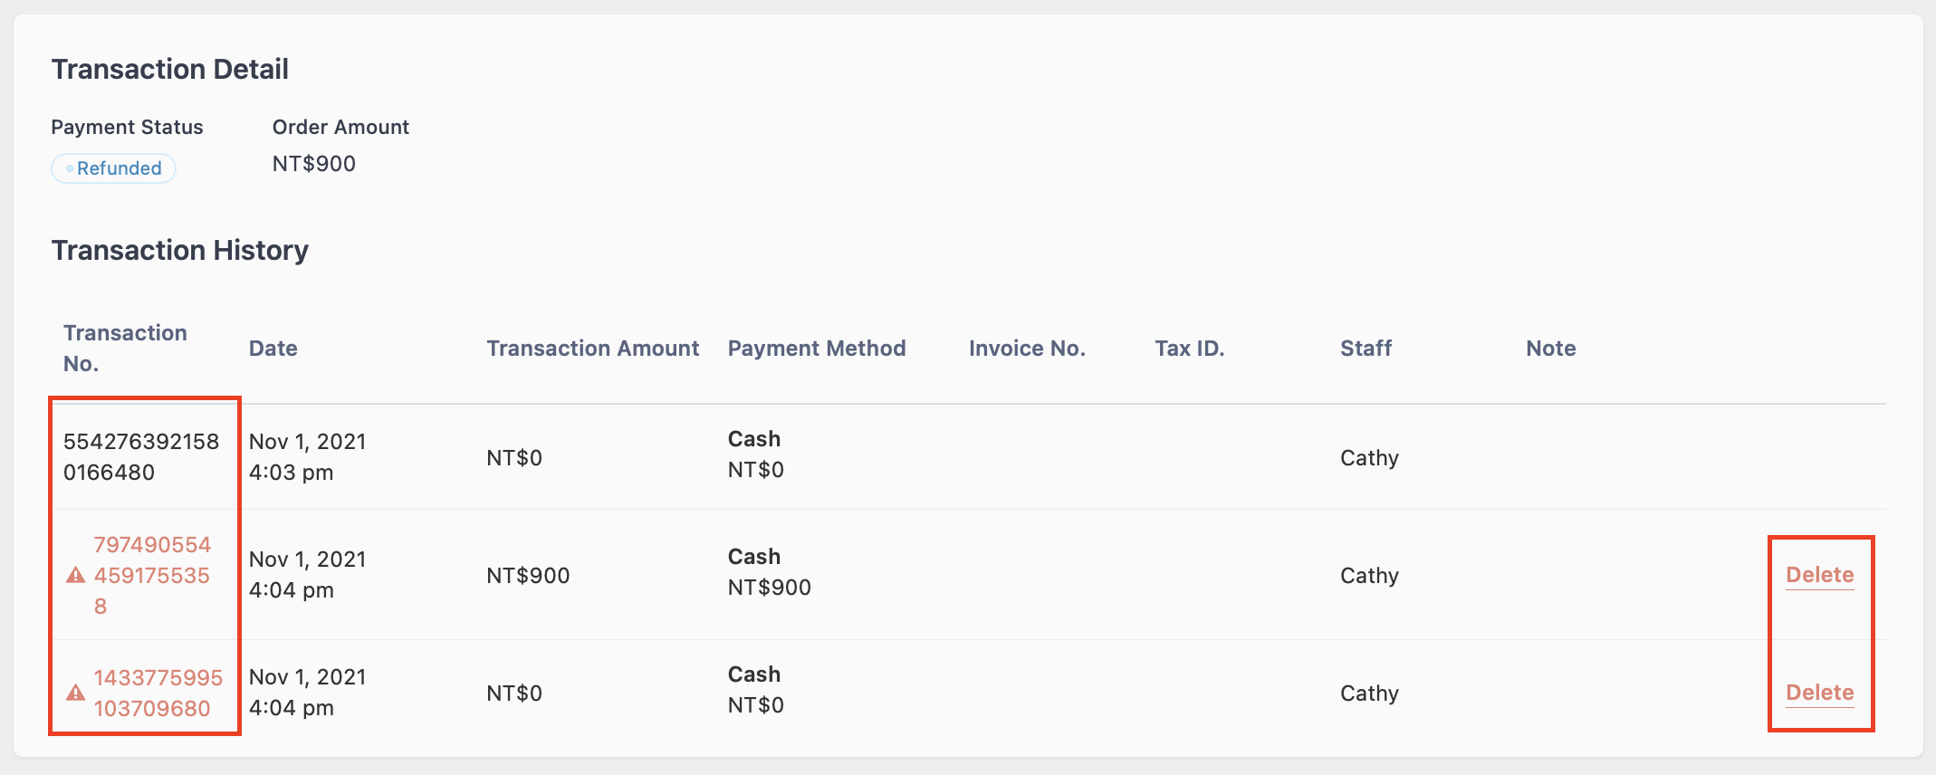Click the Note column header
Viewport: 1936px width, 775px height.
coord(1551,349)
